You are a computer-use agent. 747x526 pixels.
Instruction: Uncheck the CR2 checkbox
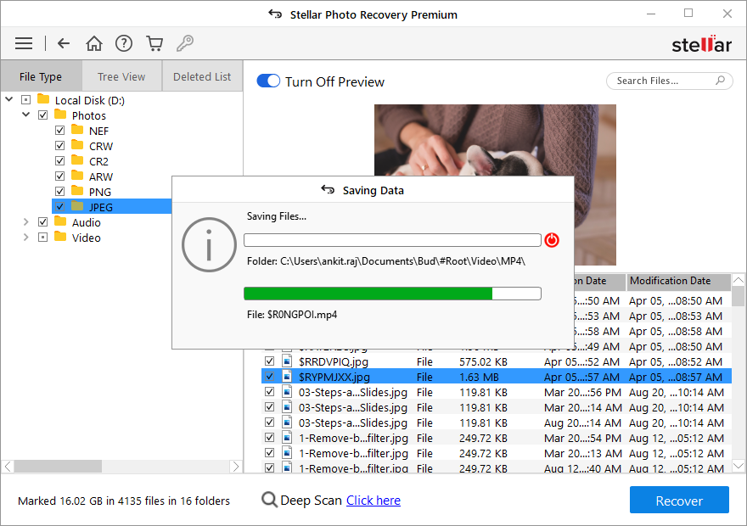[x=59, y=161]
